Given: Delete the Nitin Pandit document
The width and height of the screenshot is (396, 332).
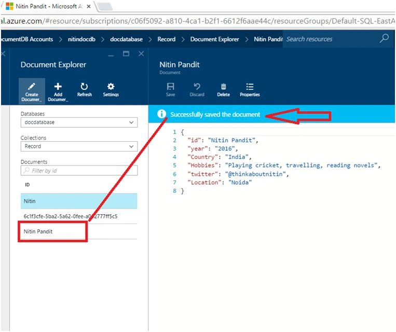Looking at the screenshot, I should pyautogui.click(x=224, y=90).
